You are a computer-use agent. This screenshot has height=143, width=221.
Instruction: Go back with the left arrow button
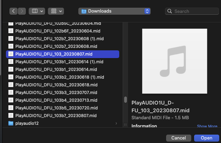click(13, 11)
